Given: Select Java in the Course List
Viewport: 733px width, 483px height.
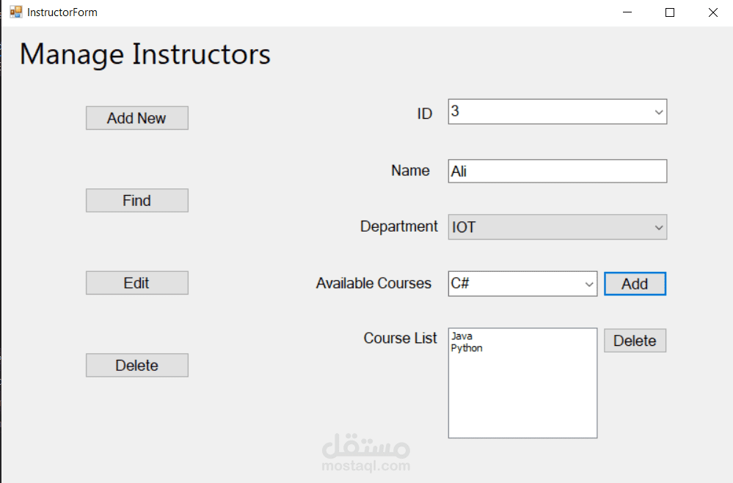Looking at the screenshot, I should pos(462,337).
